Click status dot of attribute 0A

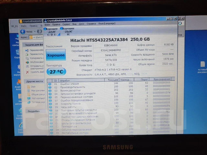pyautogui.click(x=51, y=110)
